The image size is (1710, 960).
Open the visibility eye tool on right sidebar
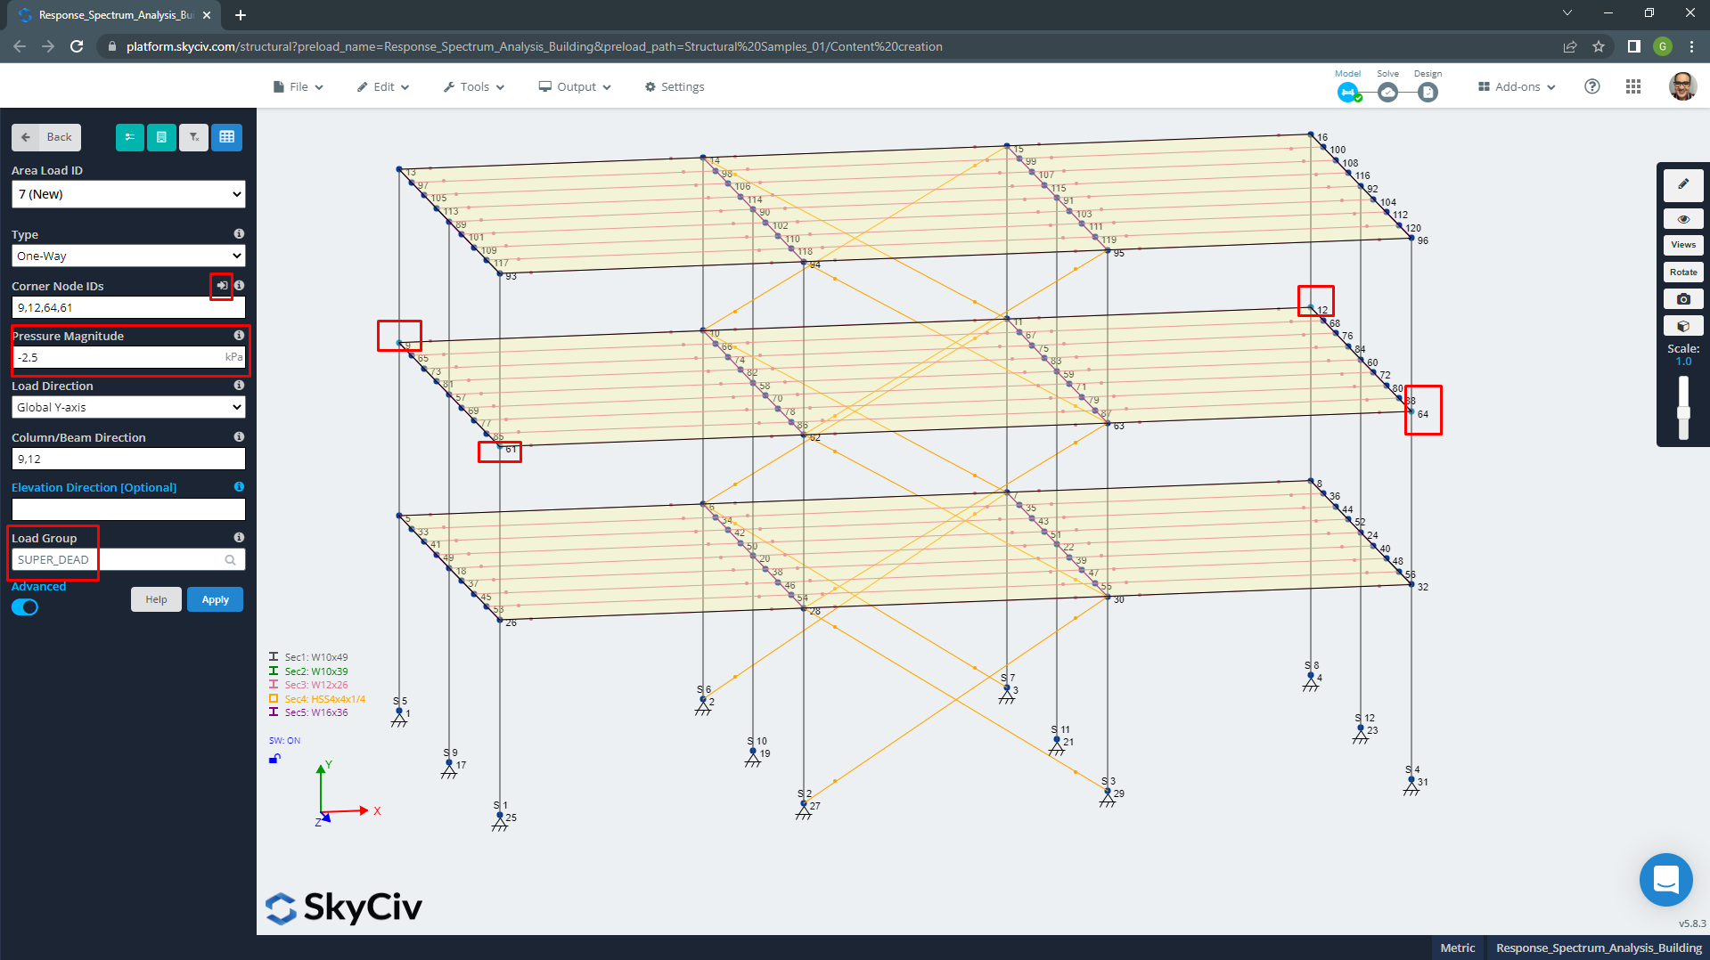(x=1682, y=218)
